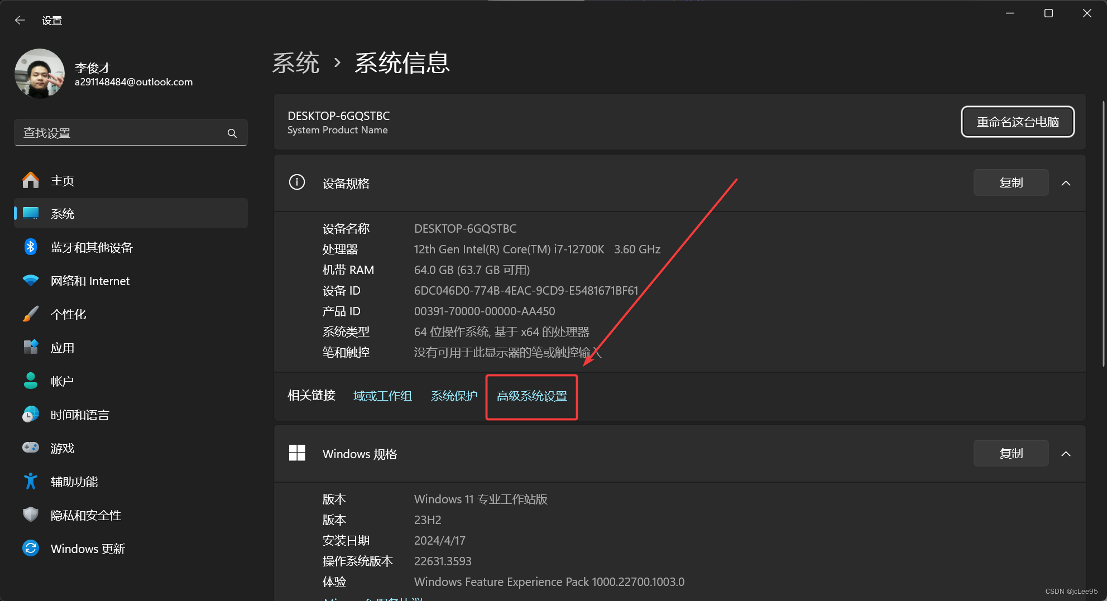The height and width of the screenshot is (601, 1107).
Task: Collapse the 设备规格 section chevron
Action: 1066,183
